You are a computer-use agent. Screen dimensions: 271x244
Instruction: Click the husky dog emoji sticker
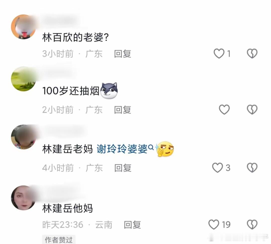[109, 91]
